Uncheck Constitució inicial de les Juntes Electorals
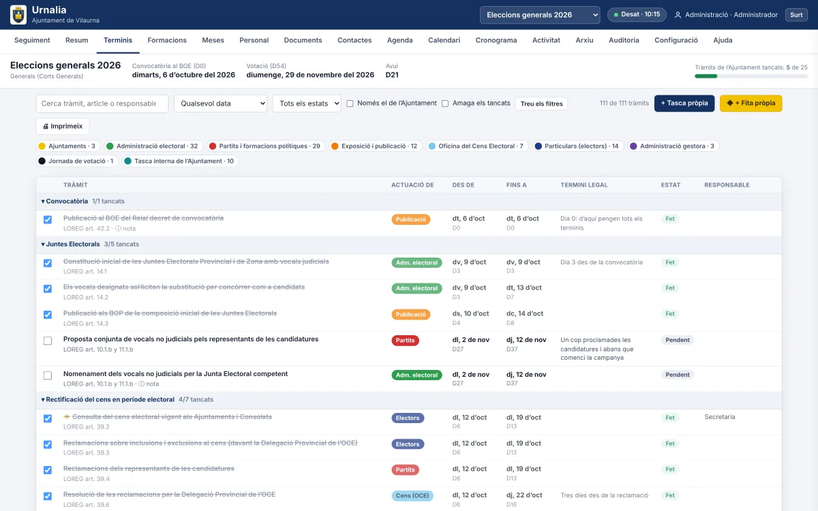 click(x=48, y=263)
